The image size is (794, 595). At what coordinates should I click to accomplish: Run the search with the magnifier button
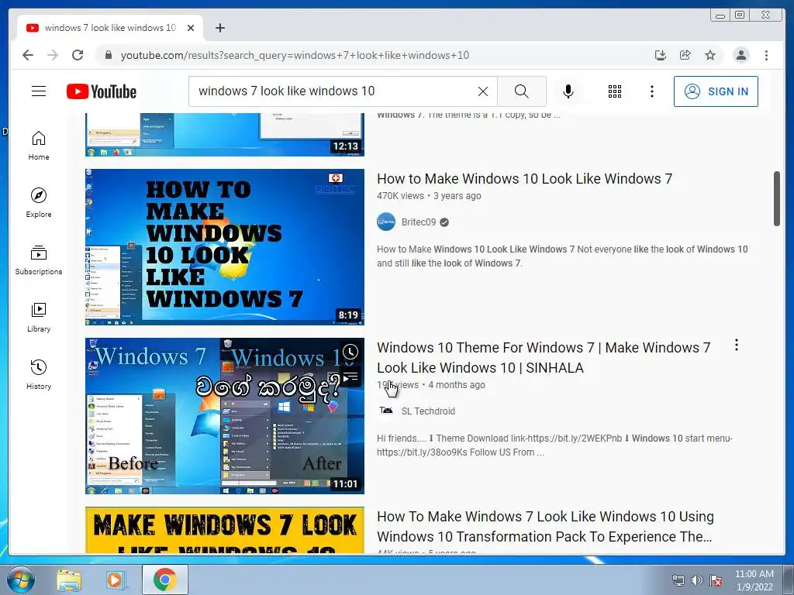(x=522, y=91)
